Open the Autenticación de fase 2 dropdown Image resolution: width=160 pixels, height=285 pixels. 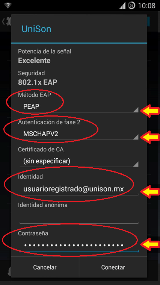click(x=79, y=134)
